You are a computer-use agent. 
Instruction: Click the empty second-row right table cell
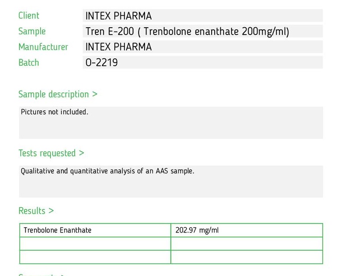[247, 244]
